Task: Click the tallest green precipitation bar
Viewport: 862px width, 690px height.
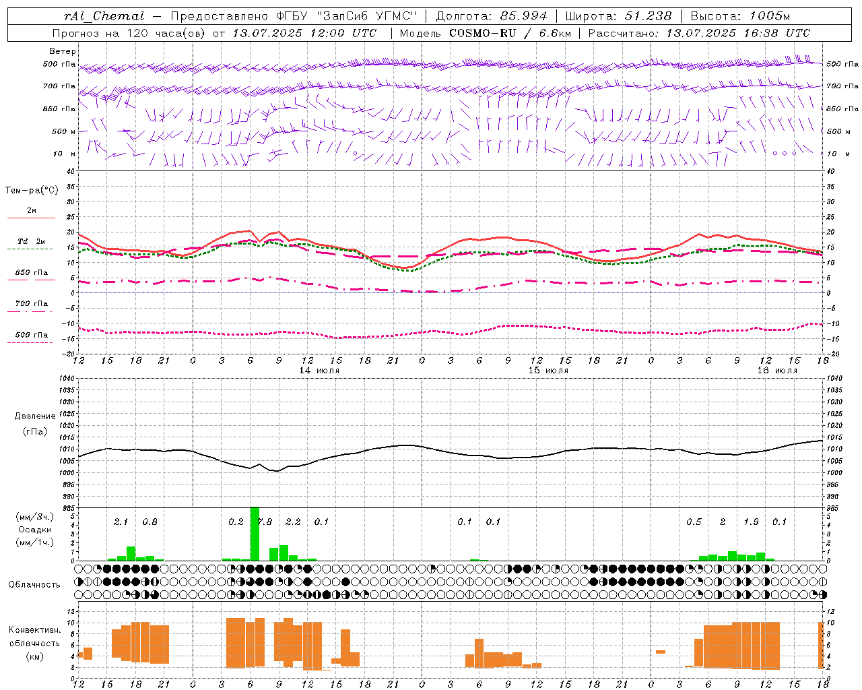Action: (x=255, y=534)
